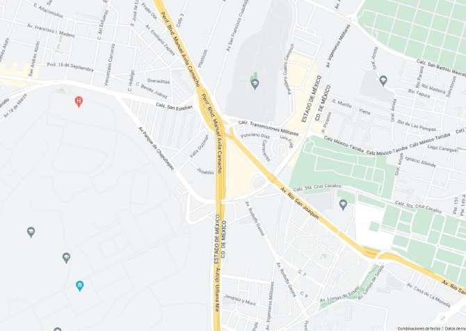Click the Jiménez y Muro street label
Screen dimensions: 466x331
[x=239, y=300]
